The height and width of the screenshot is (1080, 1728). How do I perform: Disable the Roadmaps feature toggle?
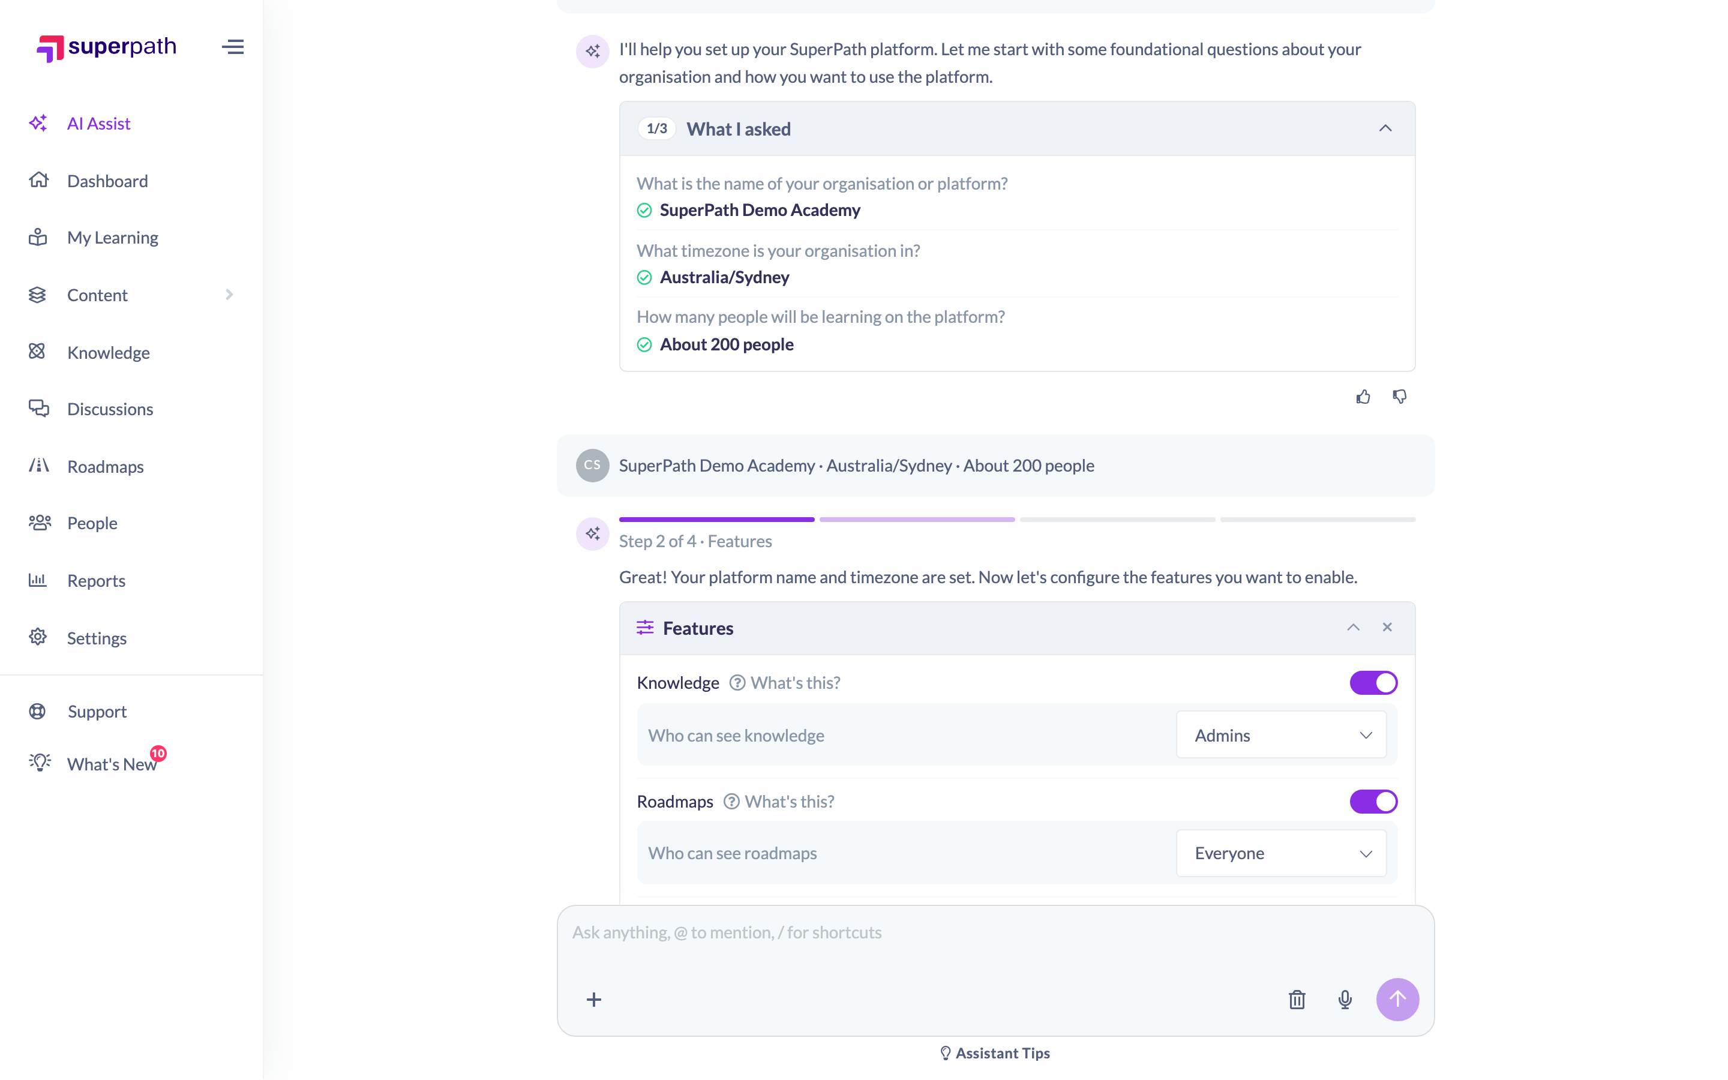tap(1373, 802)
